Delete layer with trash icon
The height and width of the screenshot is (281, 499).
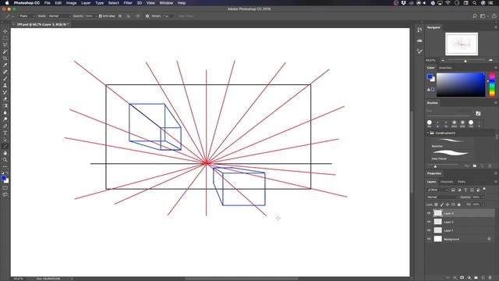(x=490, y=278)
